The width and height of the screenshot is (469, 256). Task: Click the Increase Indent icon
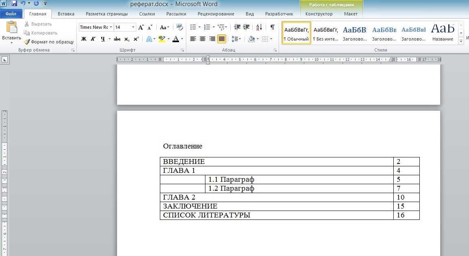(x=246, y=27)
